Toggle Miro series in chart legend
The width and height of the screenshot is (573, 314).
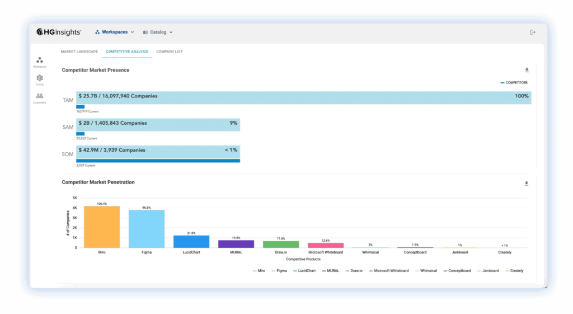pyautogui.click(x=258, y=271)
